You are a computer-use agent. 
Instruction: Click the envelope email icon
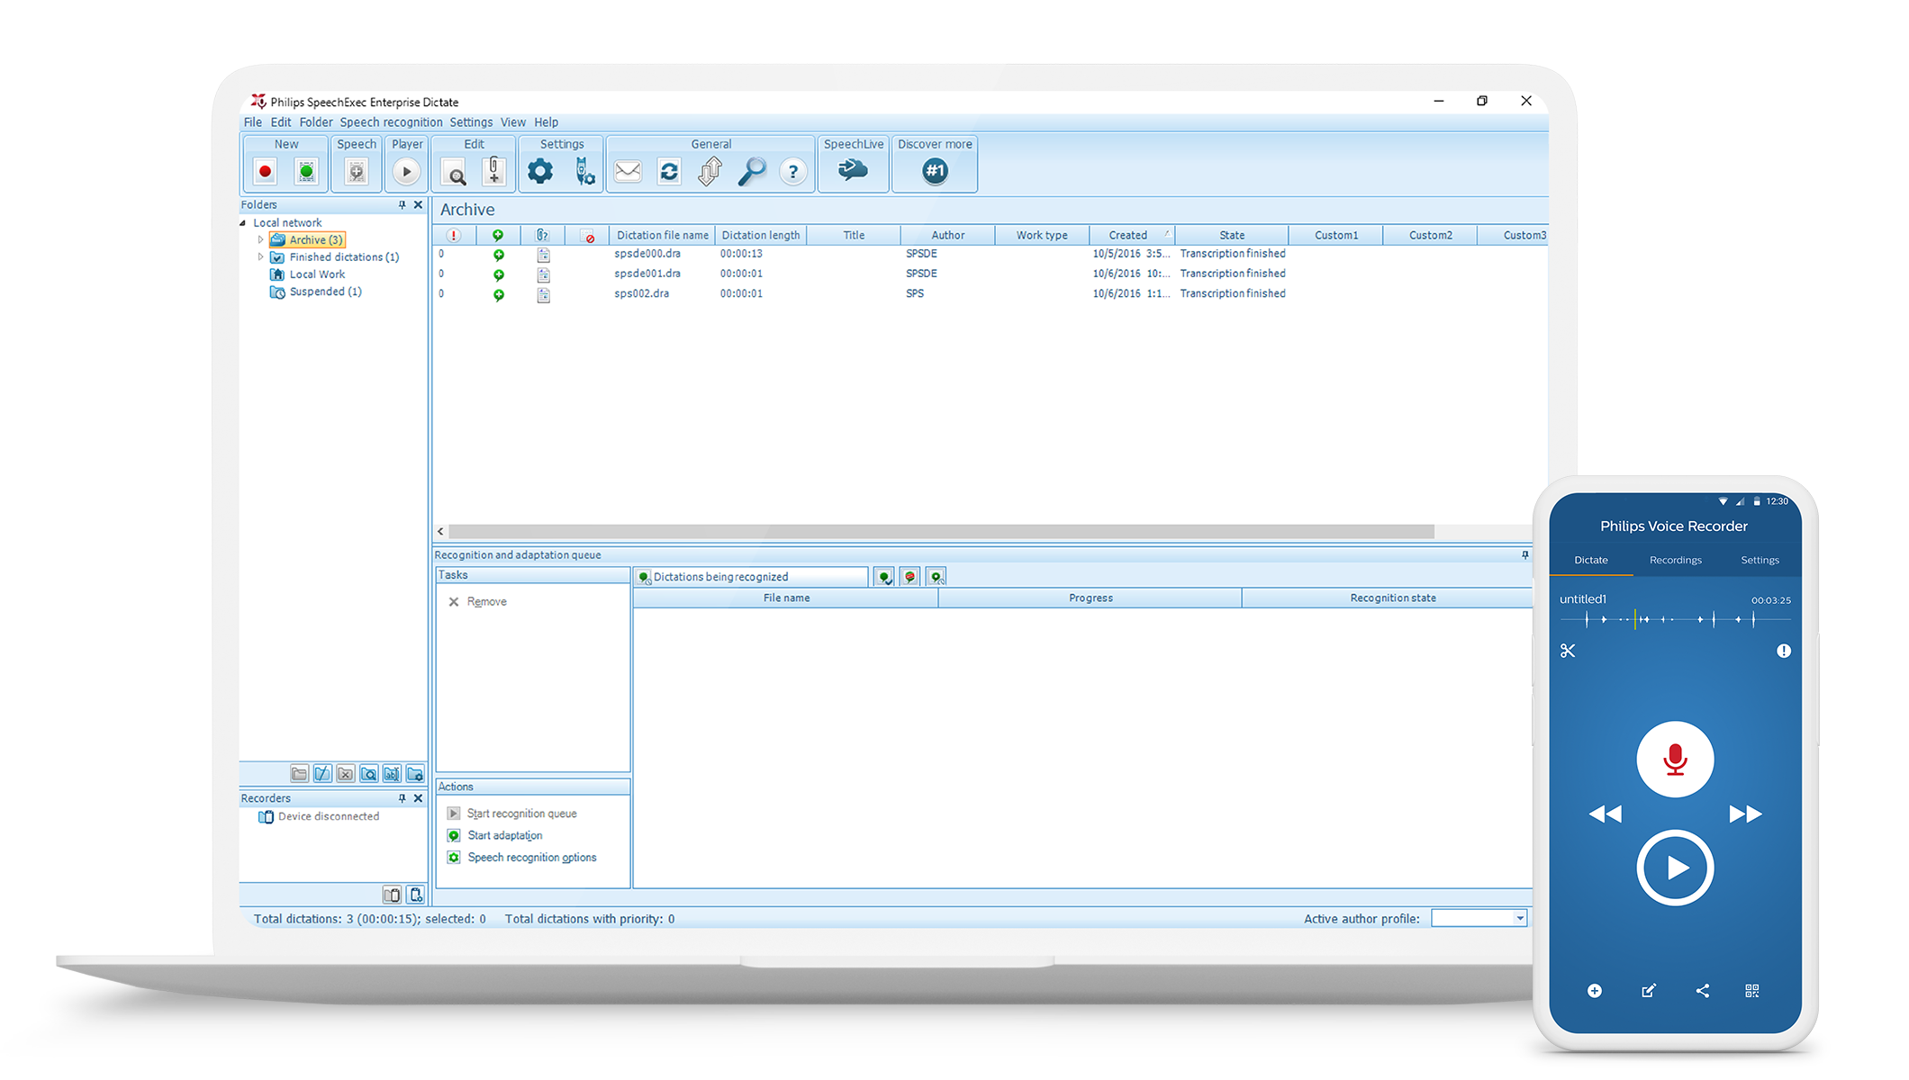(x=628, y=171)
